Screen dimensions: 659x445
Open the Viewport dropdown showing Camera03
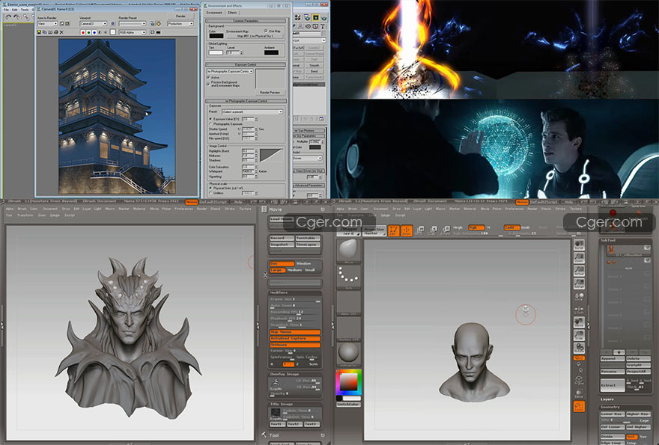point(94,24)
